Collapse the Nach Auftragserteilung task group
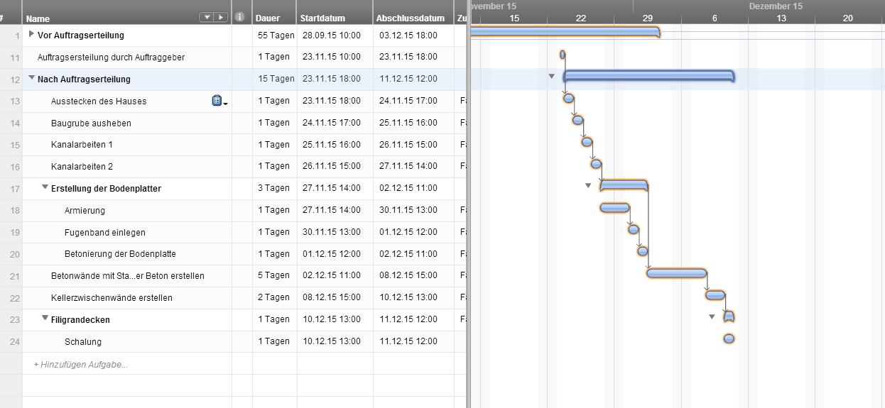The height and width of the screenshot is (408, 885). point(31,79)
